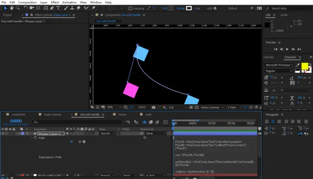This screenshot has height=179, width=313.
Task: Open the expression language menu arrow
Action: pos(84,142)
